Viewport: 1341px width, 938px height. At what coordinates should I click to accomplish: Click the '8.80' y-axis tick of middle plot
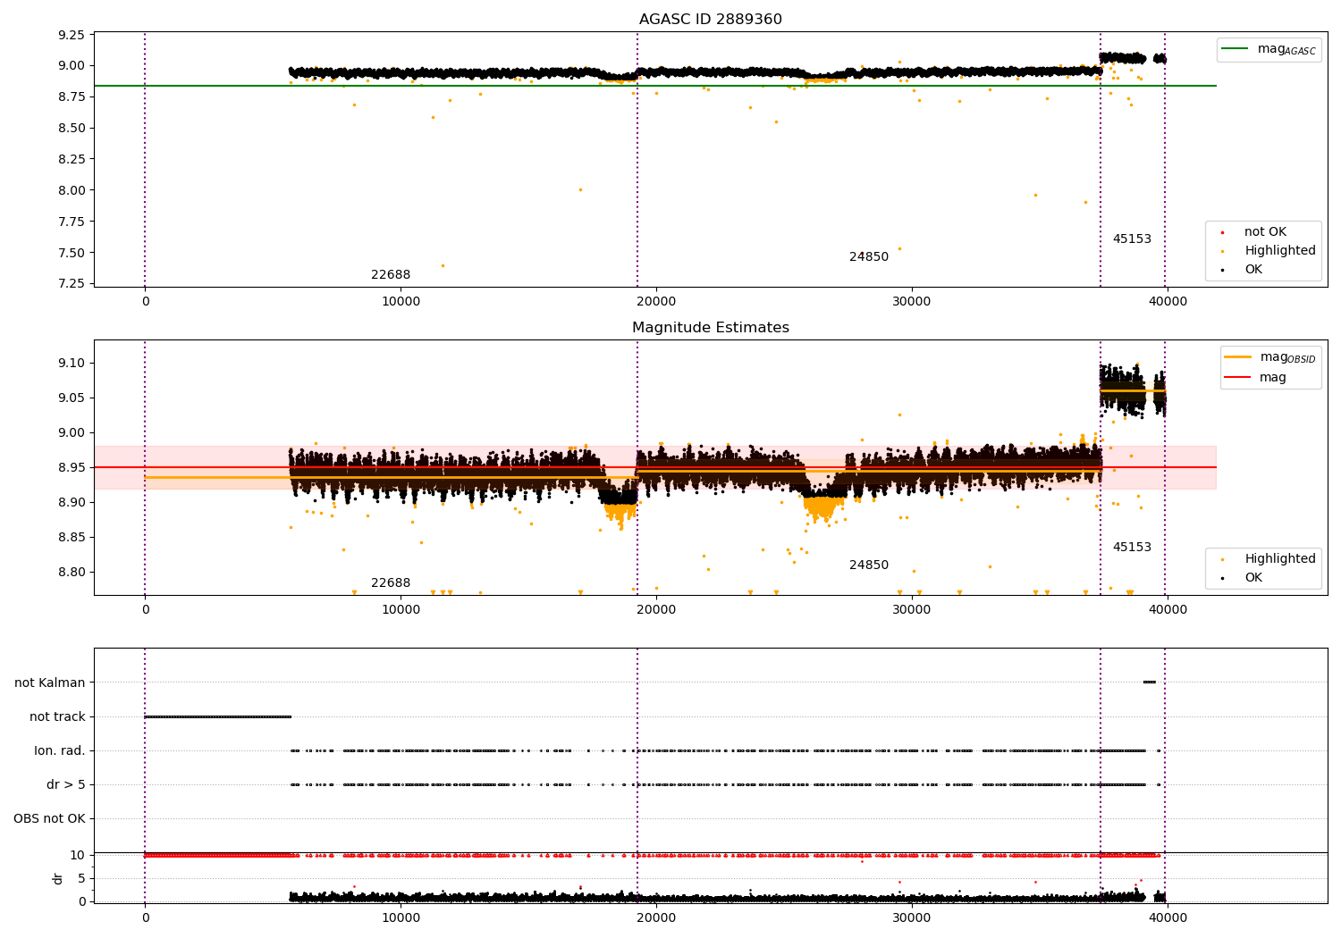(x=72, y=572)
